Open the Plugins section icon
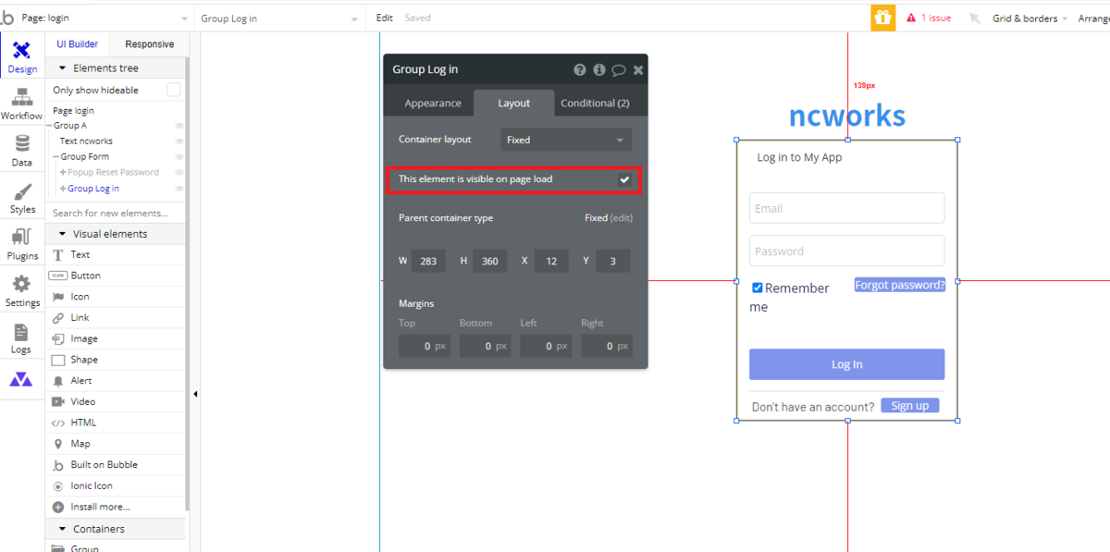This screenshot has height=552, width=1110. coord(22,244)
